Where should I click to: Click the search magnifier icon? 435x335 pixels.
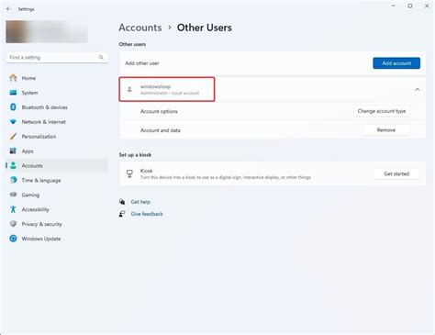[x=101, y=57]
